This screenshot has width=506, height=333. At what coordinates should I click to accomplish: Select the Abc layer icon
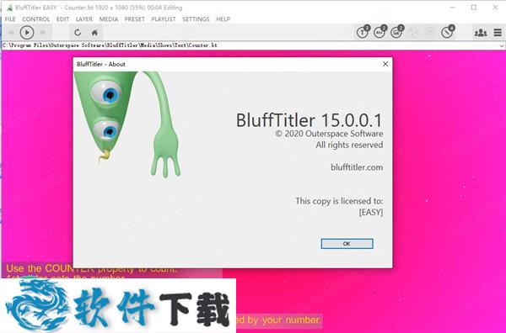pos(379,32)
